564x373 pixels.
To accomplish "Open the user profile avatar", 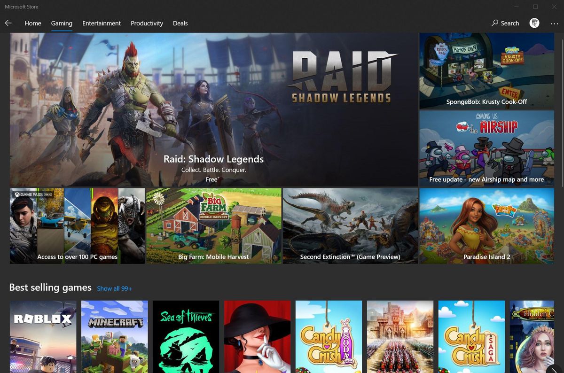I will click(534, 23).
